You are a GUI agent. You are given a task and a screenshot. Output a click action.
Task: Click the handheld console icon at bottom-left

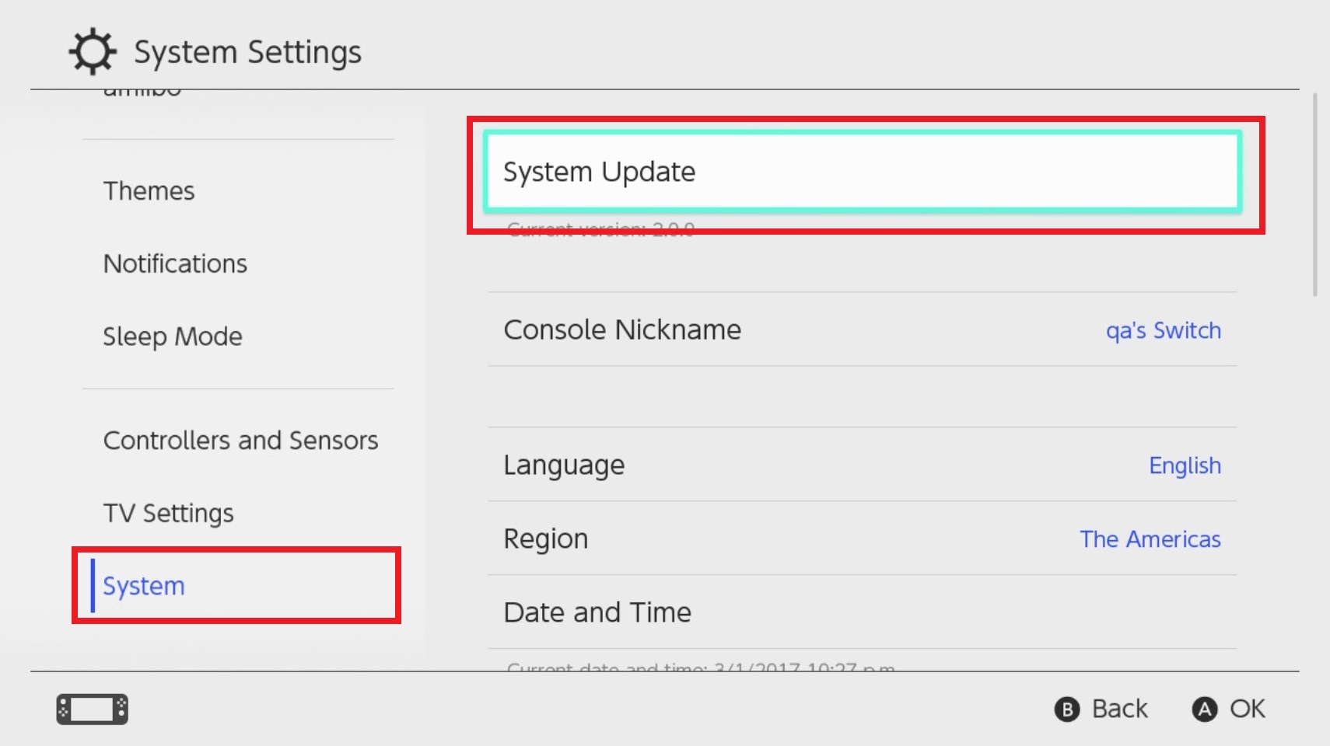pos(92,709)
